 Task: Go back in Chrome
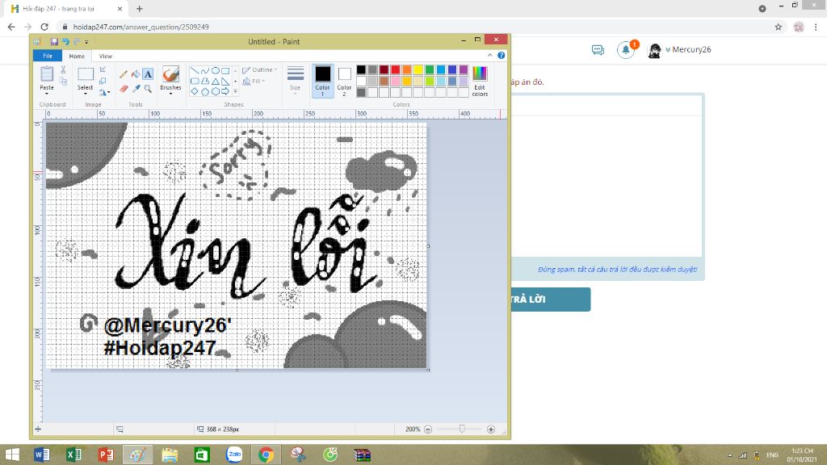[x=11, y=27]
